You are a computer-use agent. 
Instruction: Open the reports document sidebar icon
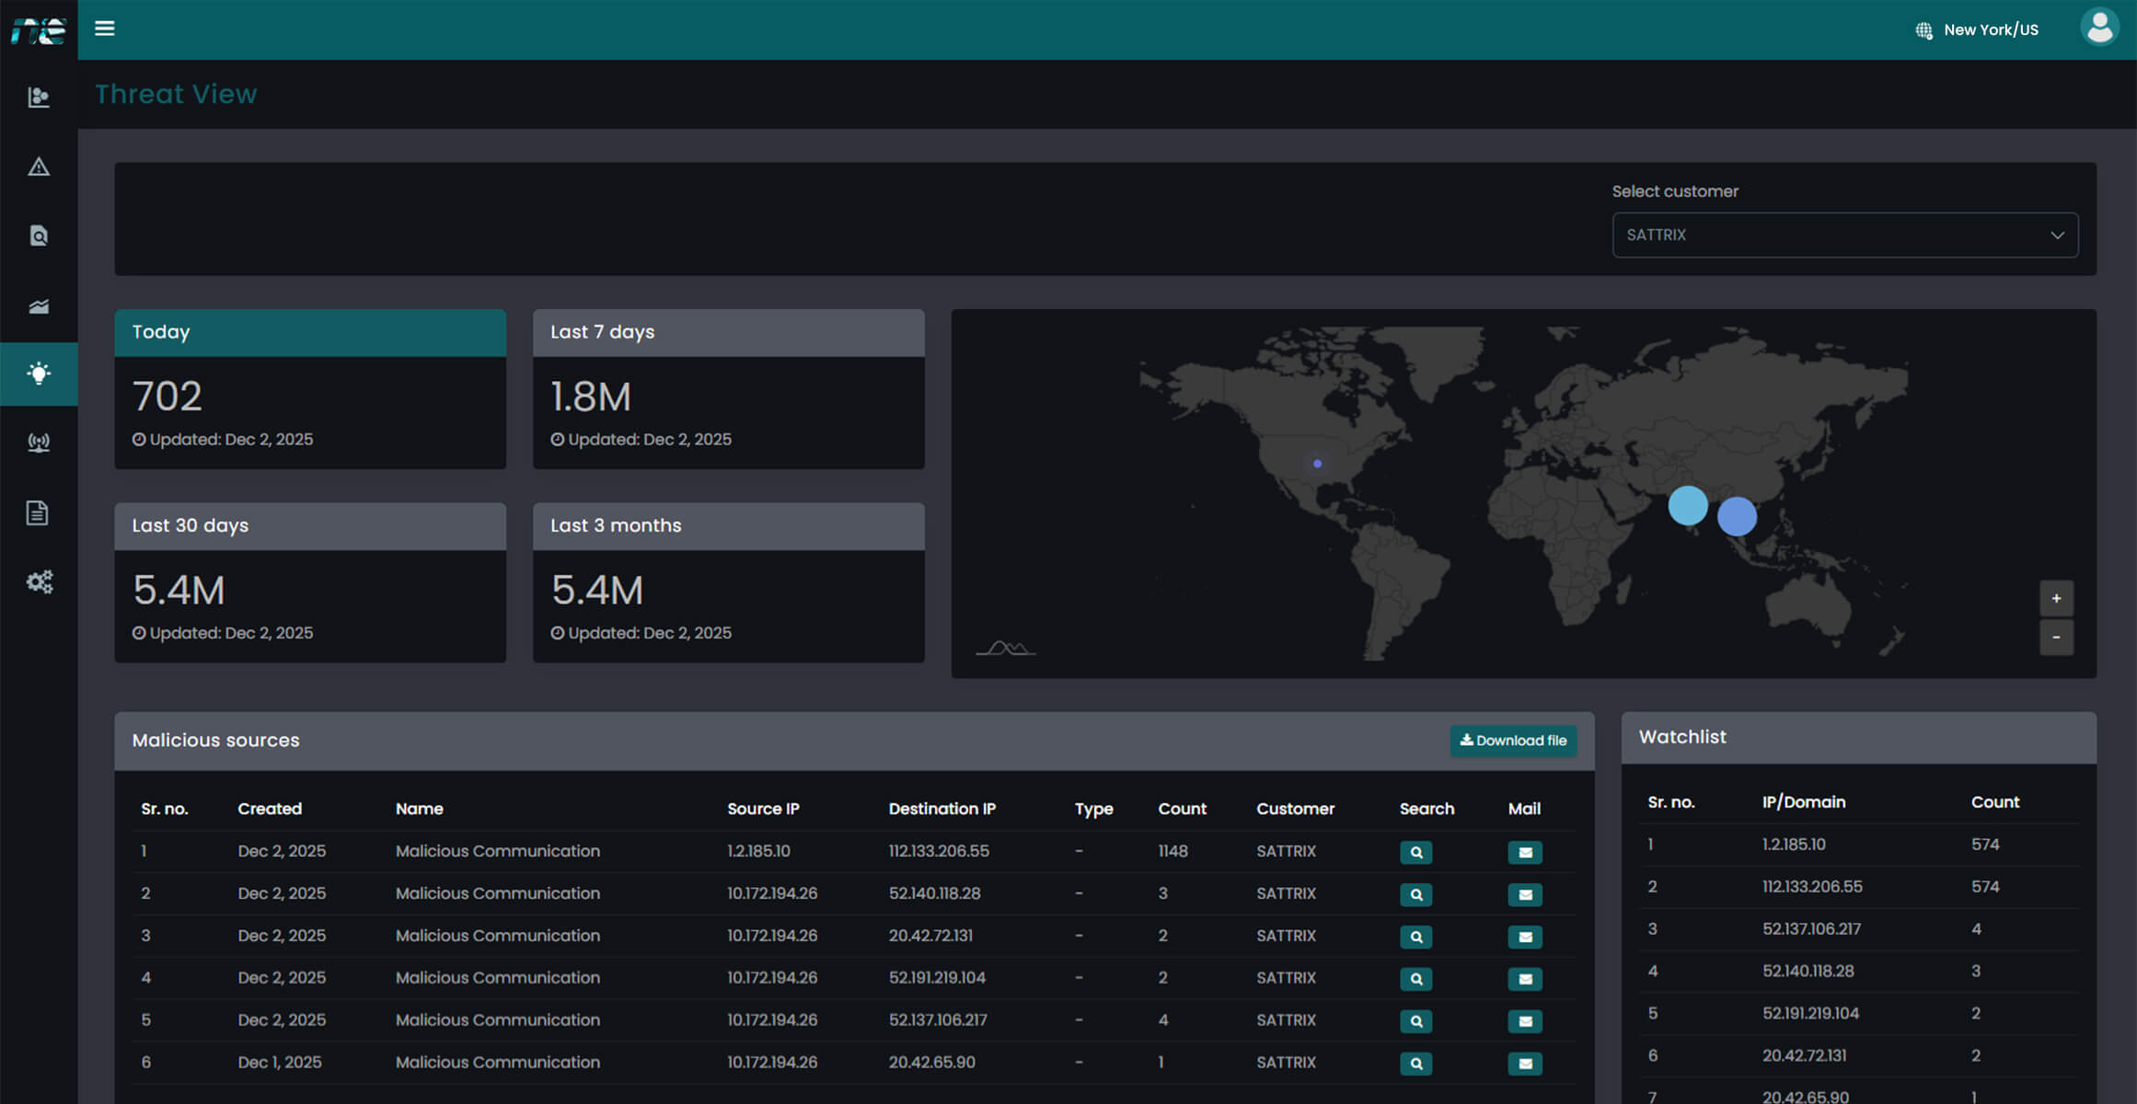[x=38, y=512]
